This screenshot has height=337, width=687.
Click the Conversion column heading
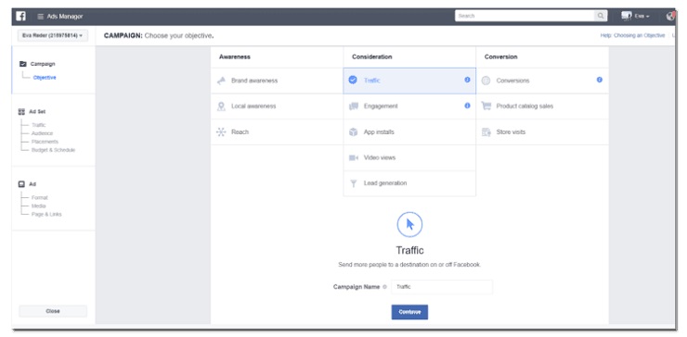coord(500,56)
